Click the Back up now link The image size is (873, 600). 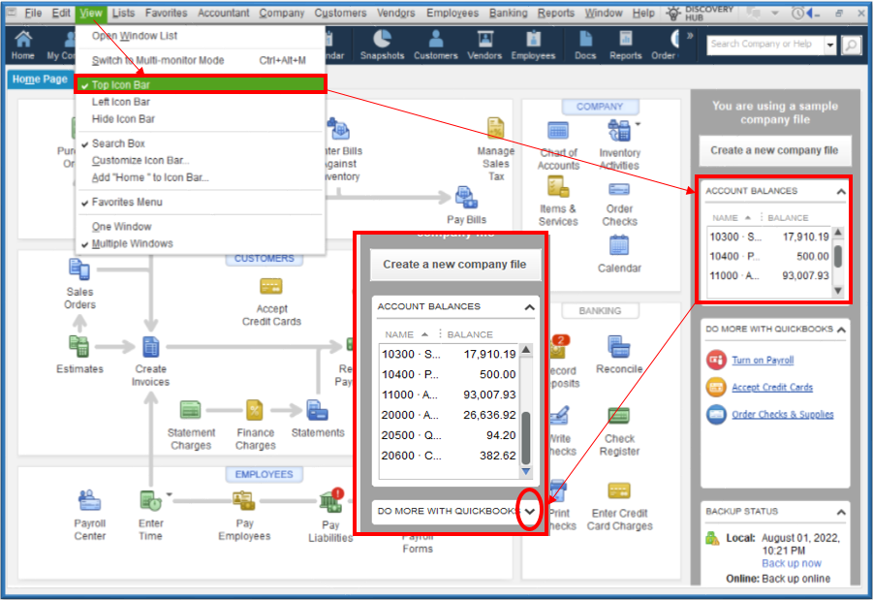click(x=792, y=563)
